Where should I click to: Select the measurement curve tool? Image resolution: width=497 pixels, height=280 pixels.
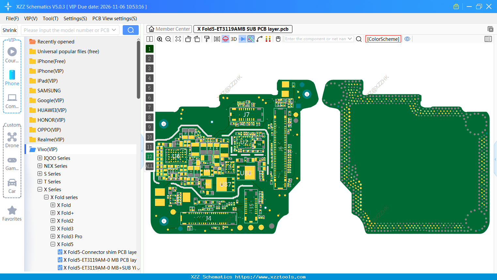pyautogui.click(x=260, y=39)
